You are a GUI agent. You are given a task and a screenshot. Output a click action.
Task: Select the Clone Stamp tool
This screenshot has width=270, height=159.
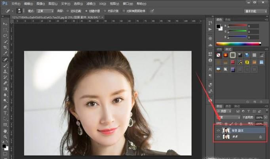5,71
